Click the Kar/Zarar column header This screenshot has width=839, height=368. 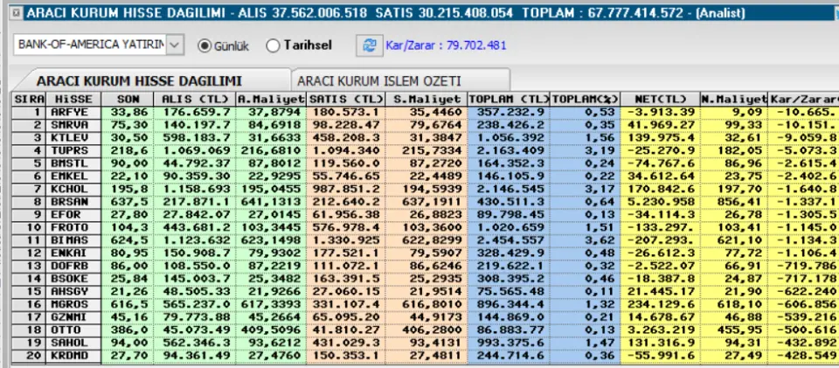(802, 99)
